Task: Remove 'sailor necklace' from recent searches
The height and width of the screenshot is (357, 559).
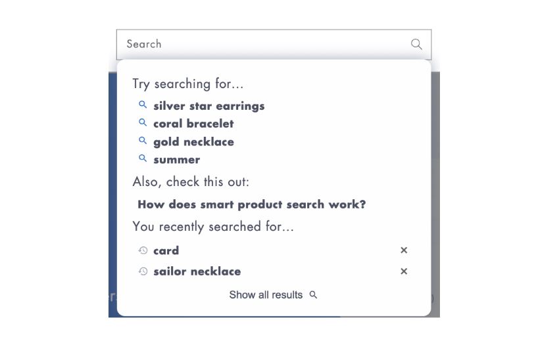Action: pyautogui.click(x=404, y=272)
